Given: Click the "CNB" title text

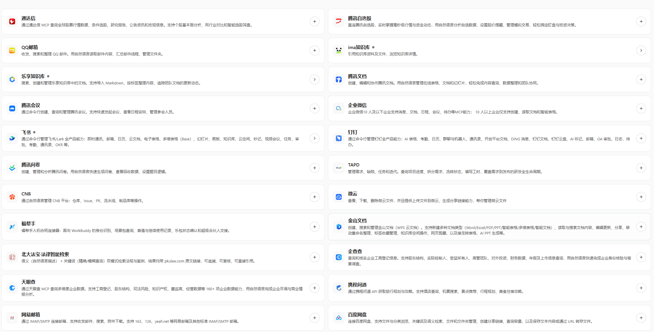Looking at the screenshot, I should pyautogui.click(x=26, y=194).
